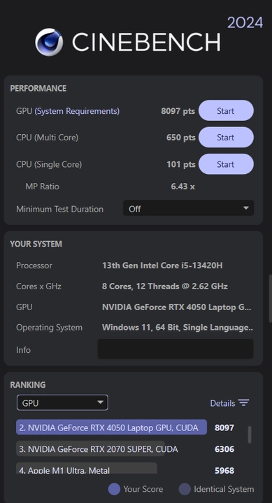Click into the Info text field
This screenshot has height=503, width=272.
click(176, 349)
